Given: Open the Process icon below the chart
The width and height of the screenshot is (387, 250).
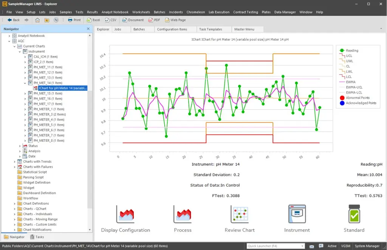Looking at the screenshot, I should click(x=183, y=215).
